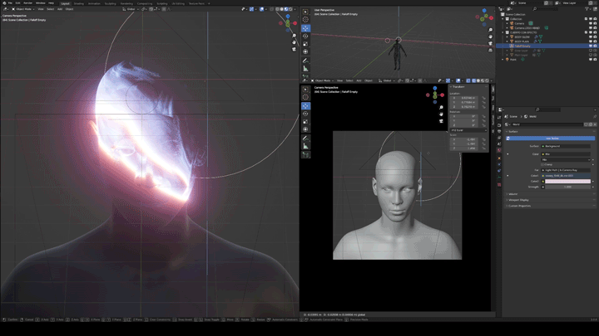
Task: Click the zoom magnifier icon in top-right viewport
Action: click(492, 32)
